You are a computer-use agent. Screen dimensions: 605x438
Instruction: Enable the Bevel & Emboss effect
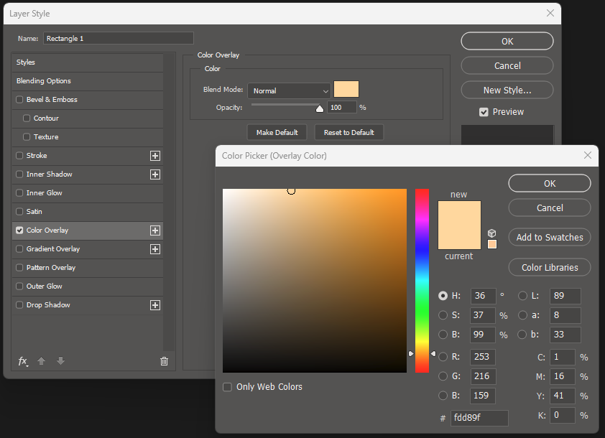coord(18,99)
